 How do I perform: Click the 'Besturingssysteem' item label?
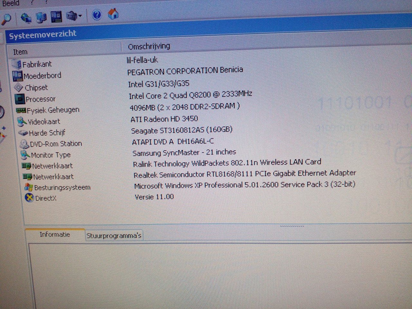(62, 187)
